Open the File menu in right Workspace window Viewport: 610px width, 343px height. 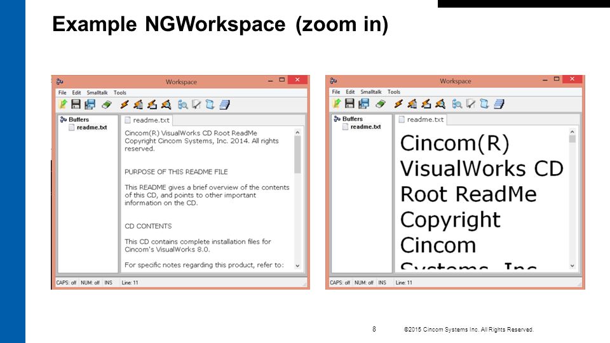click(336, 91)
